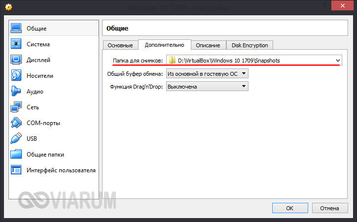Click the Сеть network computers icon
The height and width of the screenshot is (222, 357).
pos(16,107)
